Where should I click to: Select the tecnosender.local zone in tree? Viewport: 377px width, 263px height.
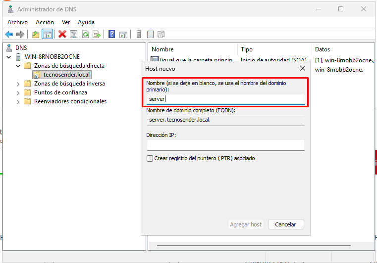pyautogui.click(x=66, y=75)
